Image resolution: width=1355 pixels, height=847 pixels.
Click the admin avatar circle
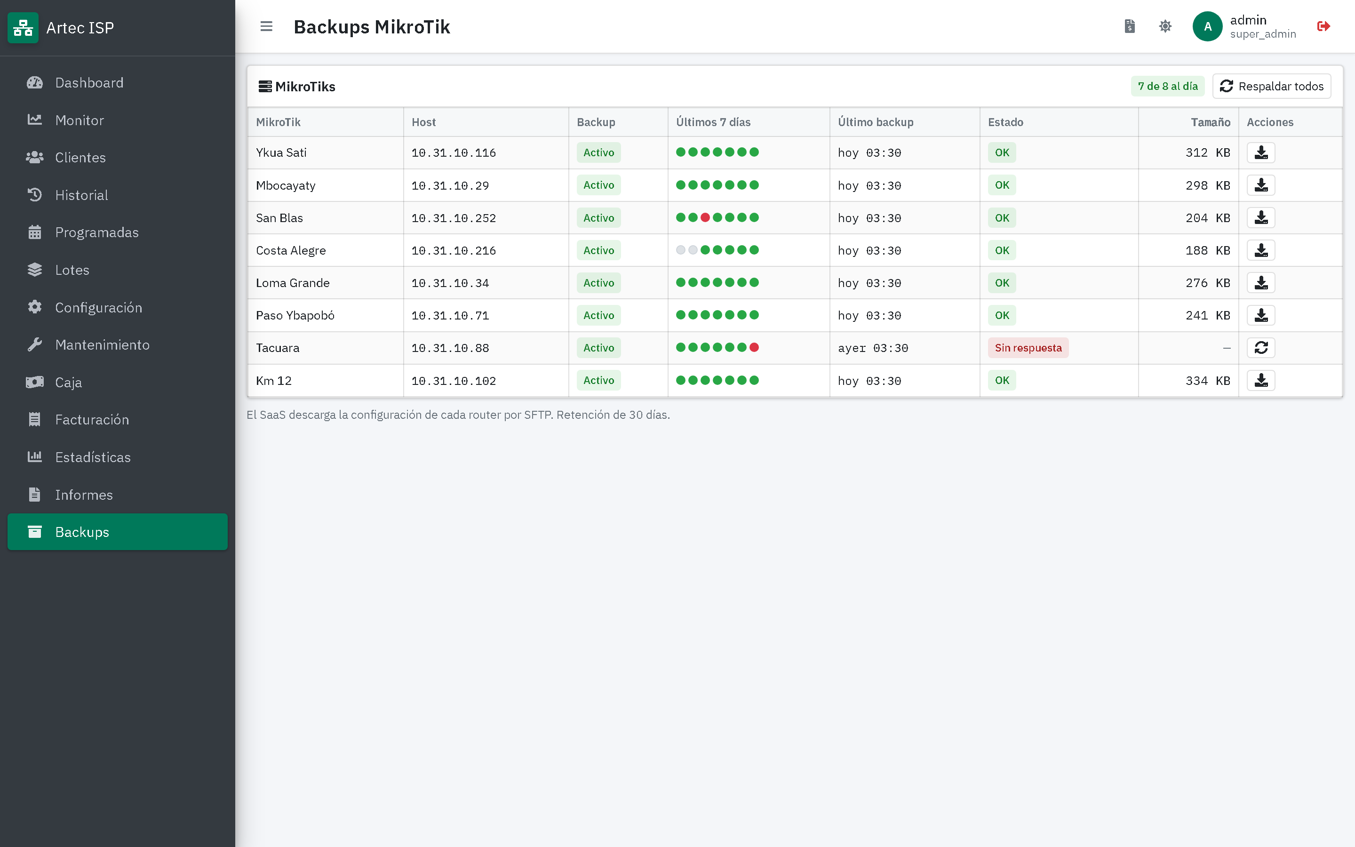tap(1207, 26)
